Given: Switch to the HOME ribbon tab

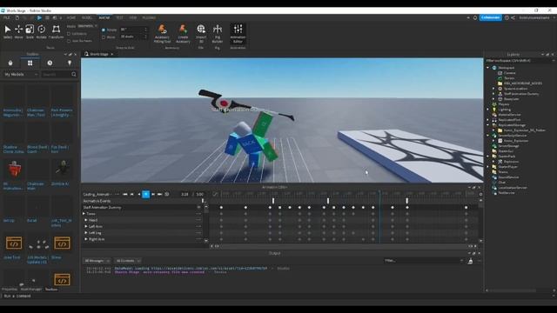Looking at the screenshot, I should (x=71, y=17).
